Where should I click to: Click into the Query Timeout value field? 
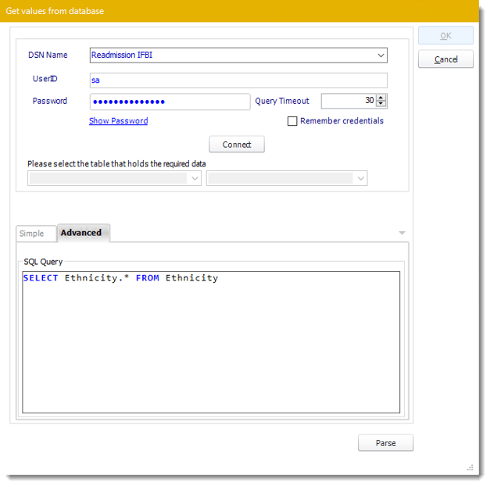tap(349, 101)
